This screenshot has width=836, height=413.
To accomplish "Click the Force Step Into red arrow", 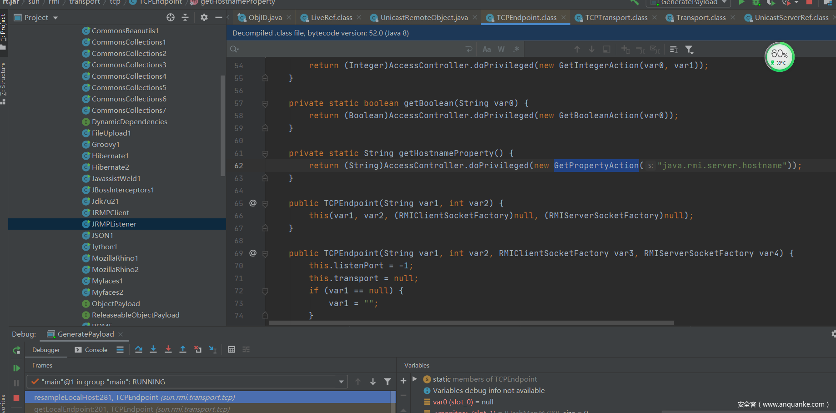I will coord(168,349).
